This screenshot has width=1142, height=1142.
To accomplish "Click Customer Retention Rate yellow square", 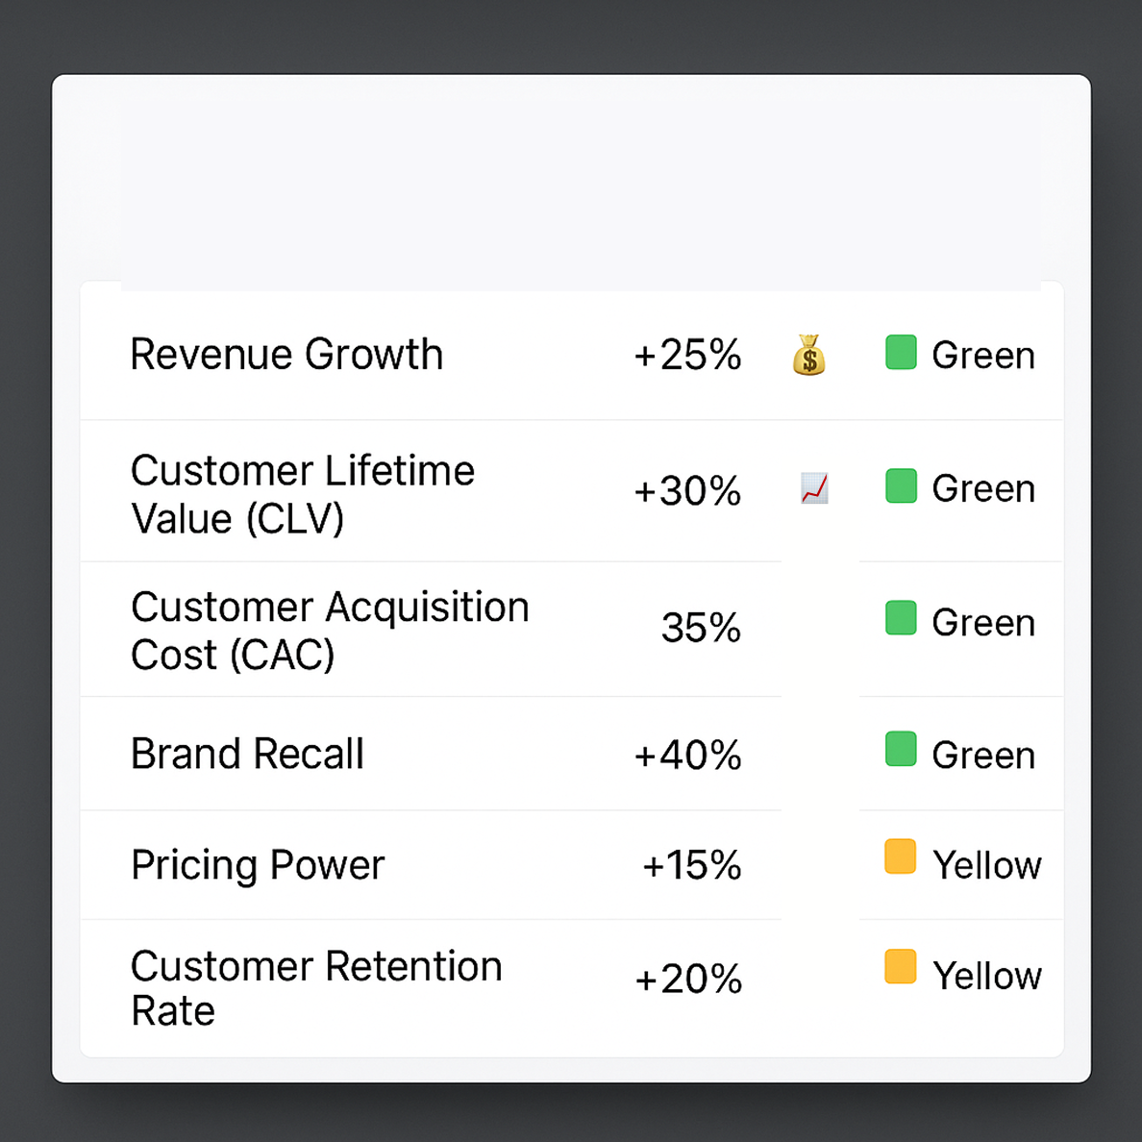I will click(900, 966).
